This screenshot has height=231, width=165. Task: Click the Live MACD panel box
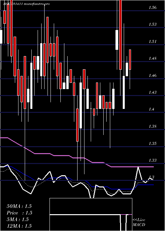pyautogui.click(x=91, y=214)
